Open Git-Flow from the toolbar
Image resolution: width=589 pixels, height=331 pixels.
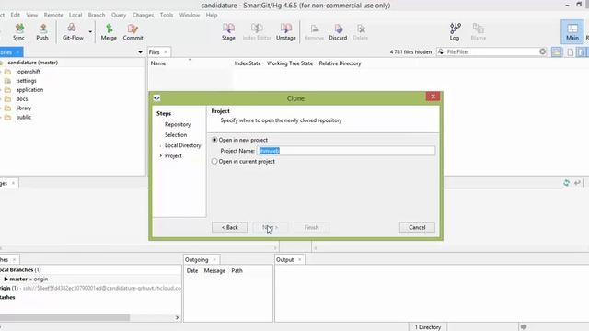(x=73, y=32)
